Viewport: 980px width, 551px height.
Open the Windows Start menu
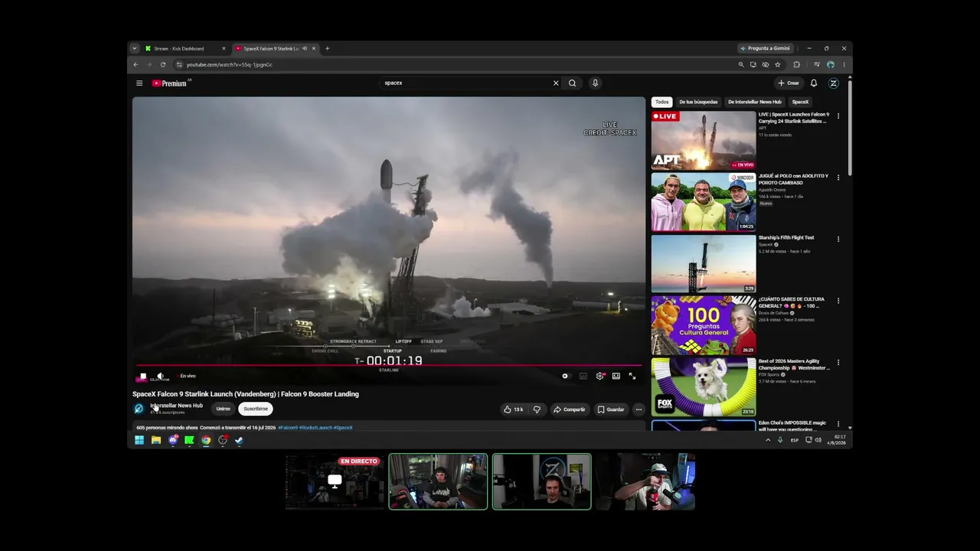(x=139, y=441)
